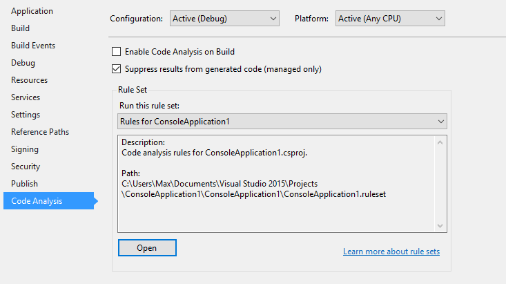Go to the Debug tab
This screenshot has height=284, width=506.
23,63
